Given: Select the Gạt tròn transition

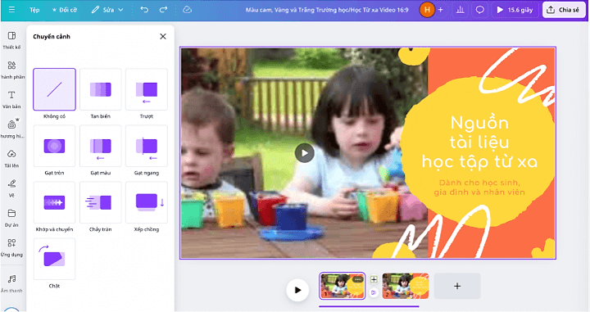Looking at the screenshot, I should [54, 146].
